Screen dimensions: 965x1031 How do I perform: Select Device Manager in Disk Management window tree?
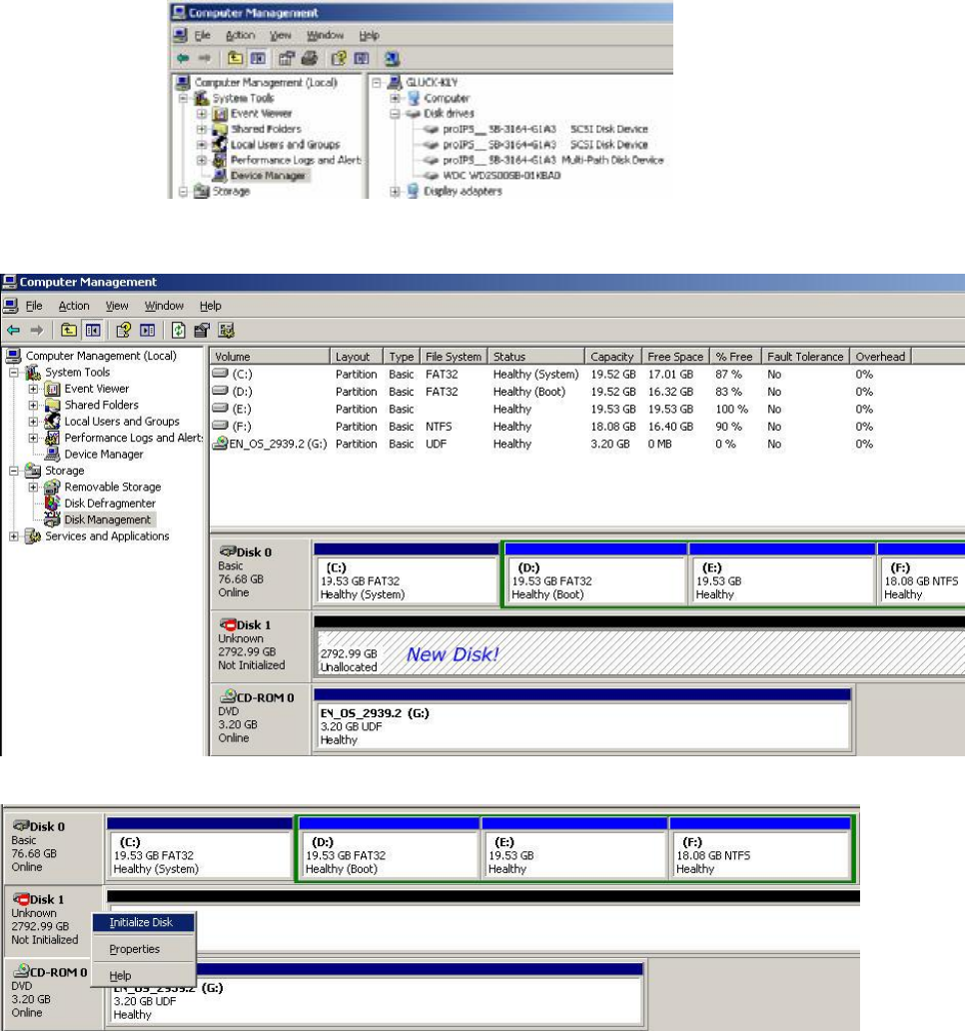click(x=103, y=454)
